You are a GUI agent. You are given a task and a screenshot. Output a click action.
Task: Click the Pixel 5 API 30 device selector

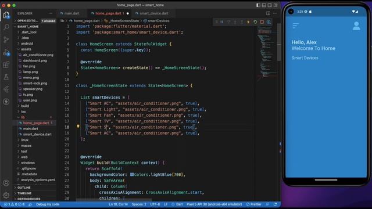click(214, 204)
